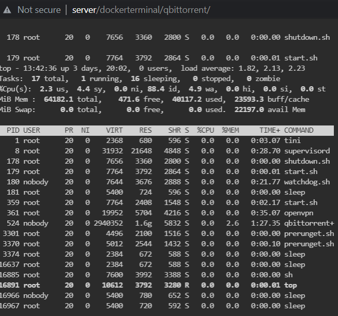
Task: Click the qbittorrent+ process name
Action: 309,224
